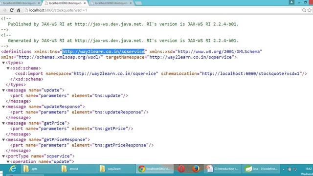Switch to the Java Spring IDE taskbar item
This screenshot has height=176, width=313.
(x=262, y=169)
